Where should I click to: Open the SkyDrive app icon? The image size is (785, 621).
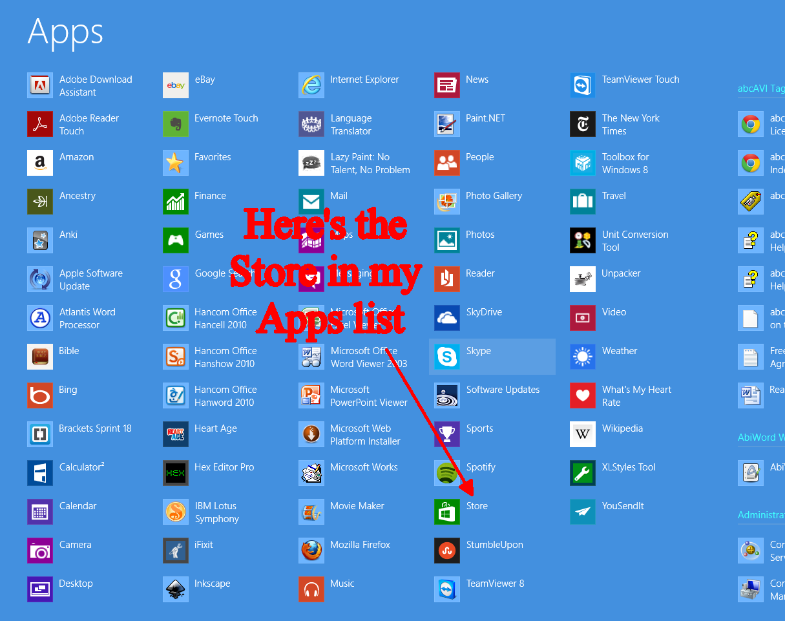click(x=447, y=318)
